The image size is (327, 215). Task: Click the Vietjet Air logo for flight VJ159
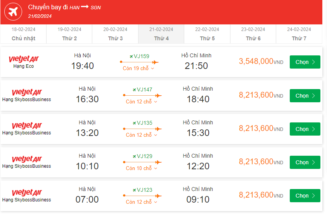point(24,59)
